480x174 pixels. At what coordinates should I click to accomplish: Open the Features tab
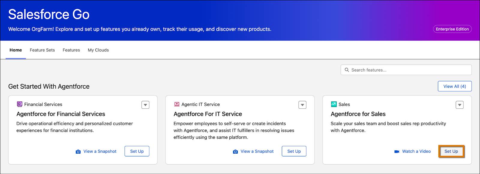click(71, 50)
